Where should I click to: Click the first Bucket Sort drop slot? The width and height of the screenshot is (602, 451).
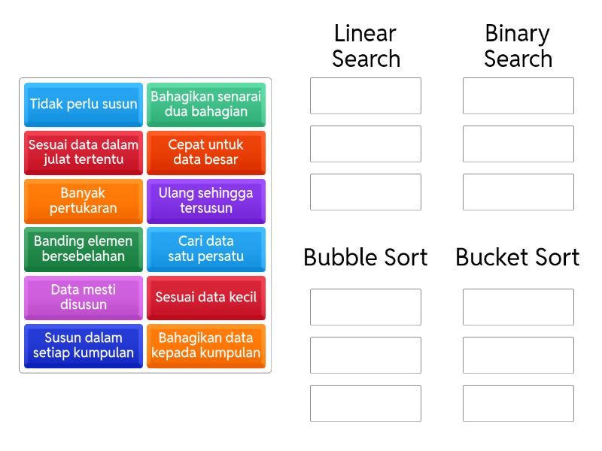tap(518, 307)
